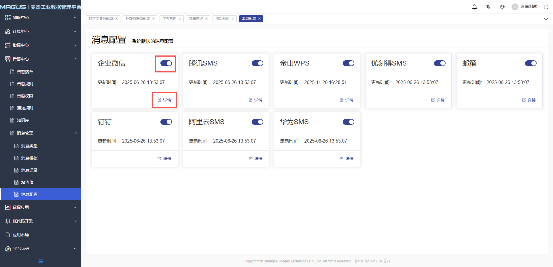This screenshot has height=267, width=553.
Task: Open the language translation icon
Action: tap(488, 7)
